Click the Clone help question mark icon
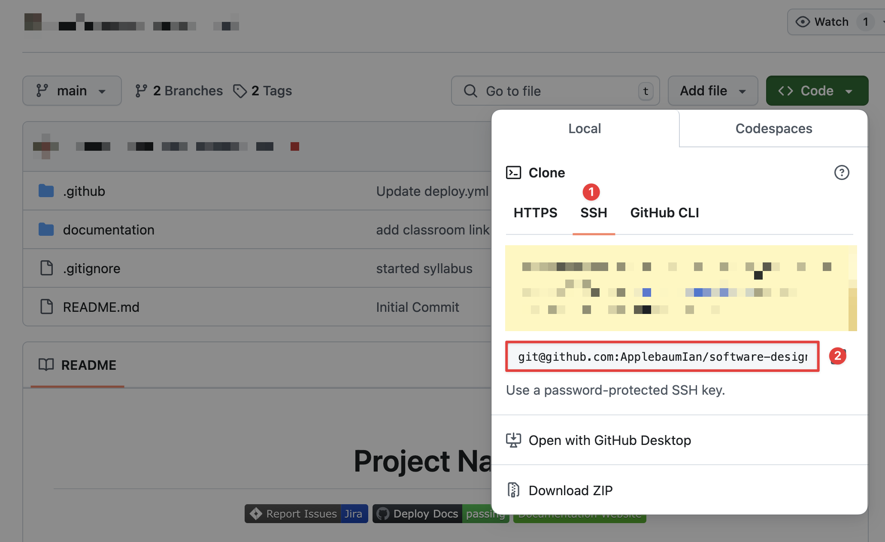The width and height of the screenshot is (885, 542). tap(841, 173)
